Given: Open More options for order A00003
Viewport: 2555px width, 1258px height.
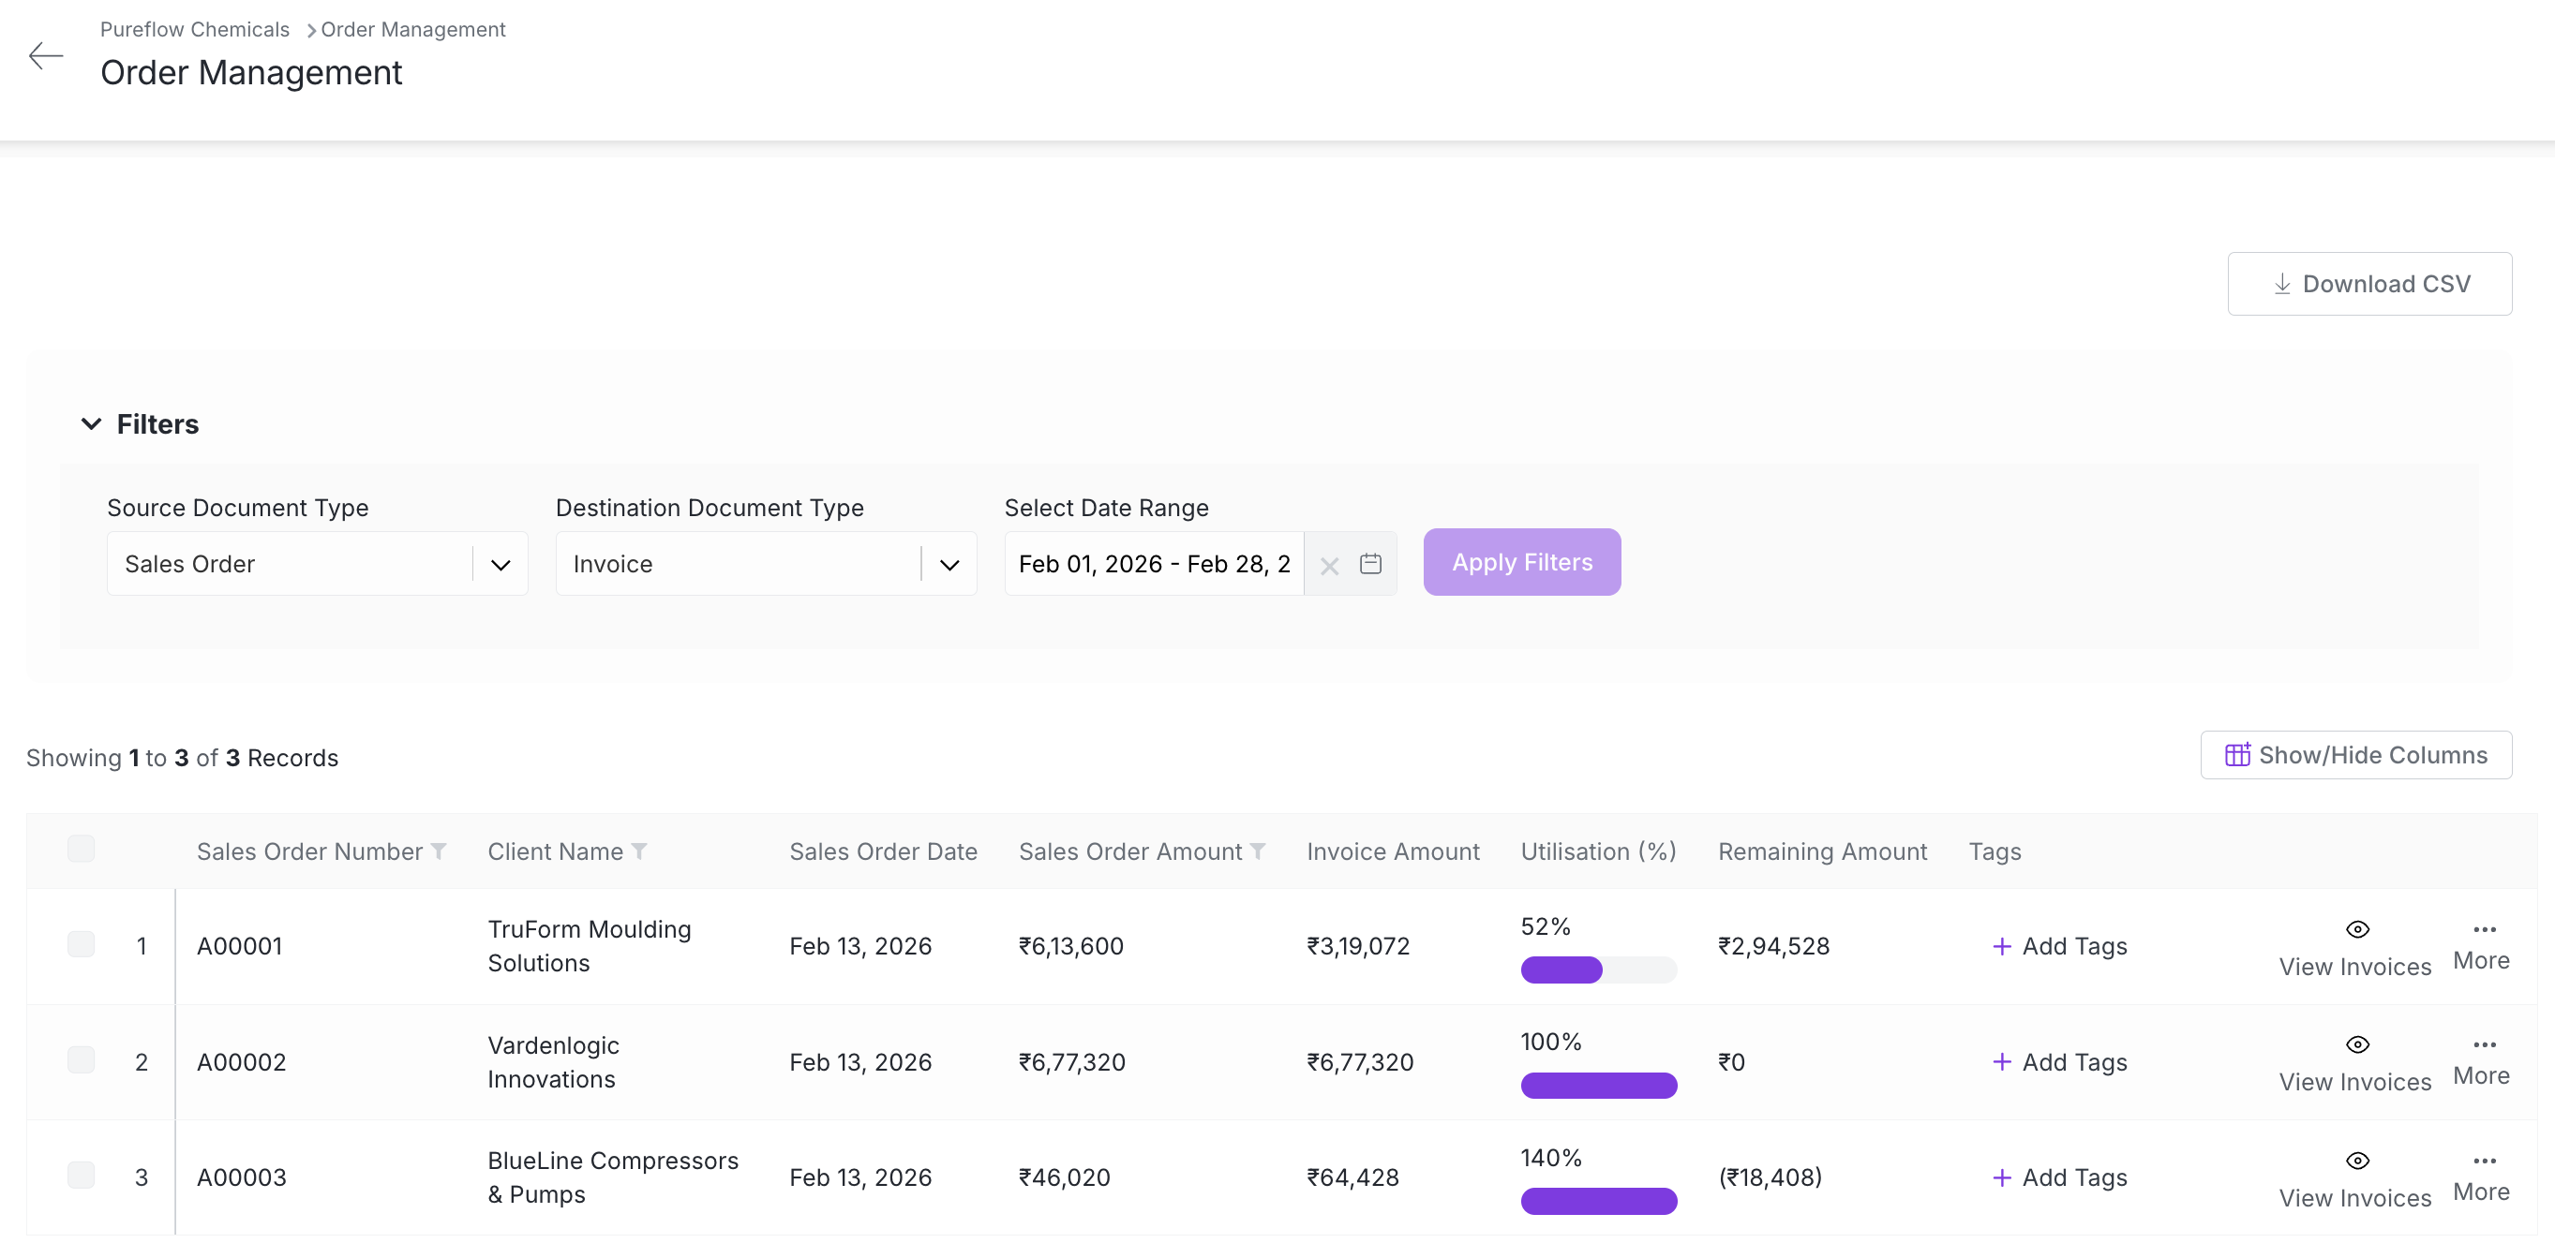Looking at the screenshot, I should pos(2481,1177).
